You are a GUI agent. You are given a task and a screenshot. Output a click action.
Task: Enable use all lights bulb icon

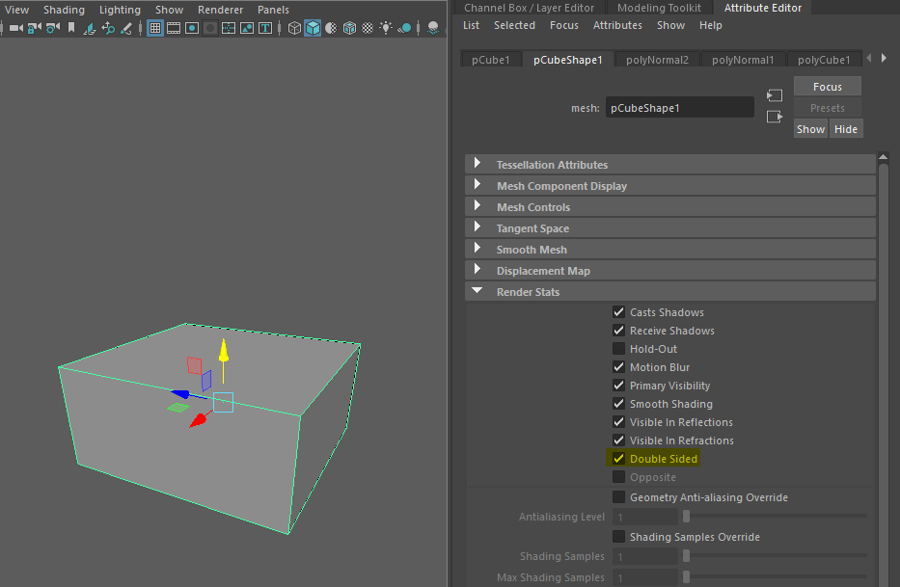click(x=386, y=28)
